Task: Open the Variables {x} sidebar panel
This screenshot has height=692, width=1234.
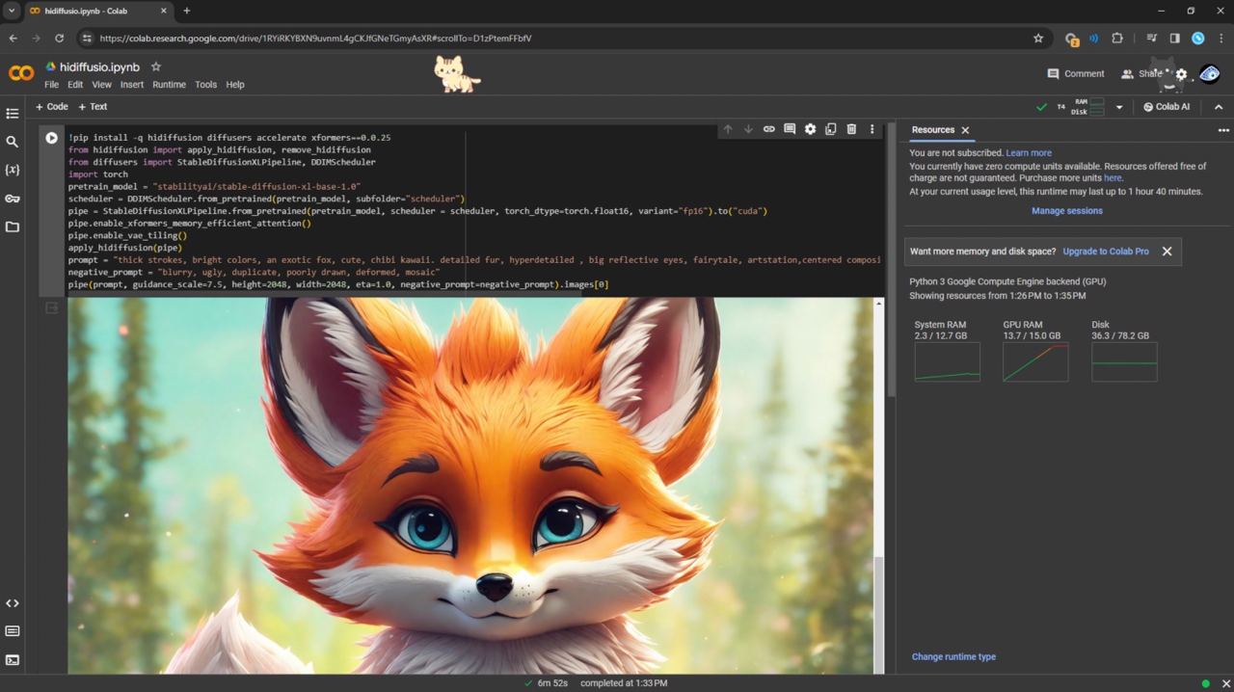Action: [x=13, y=170]
